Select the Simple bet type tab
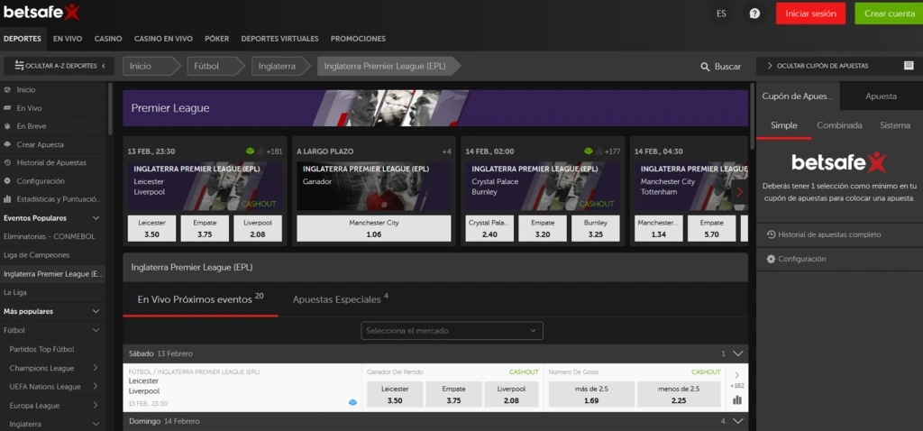This screenshot has width=923, height=431. click(x=784, y=125)
